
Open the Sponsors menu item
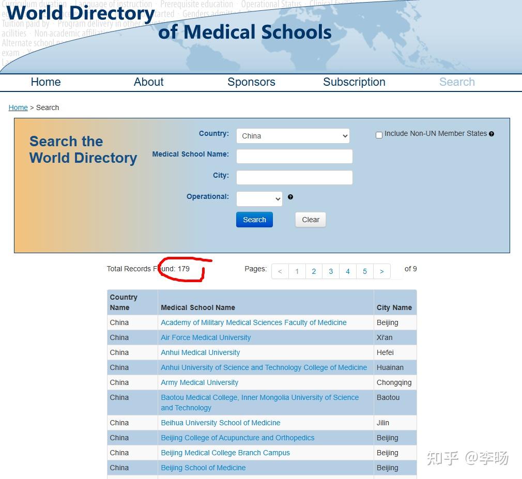coord(251,82)
